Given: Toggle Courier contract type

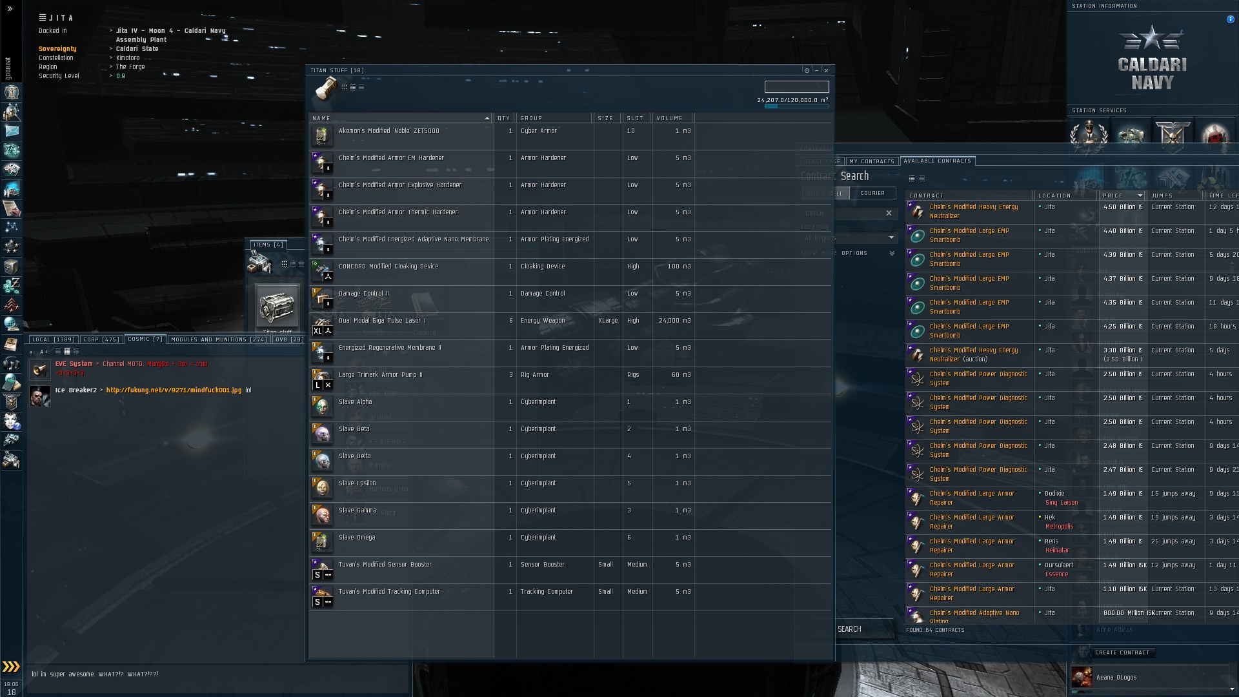Looking at the screenshot, I should click(x=872, y=193).
